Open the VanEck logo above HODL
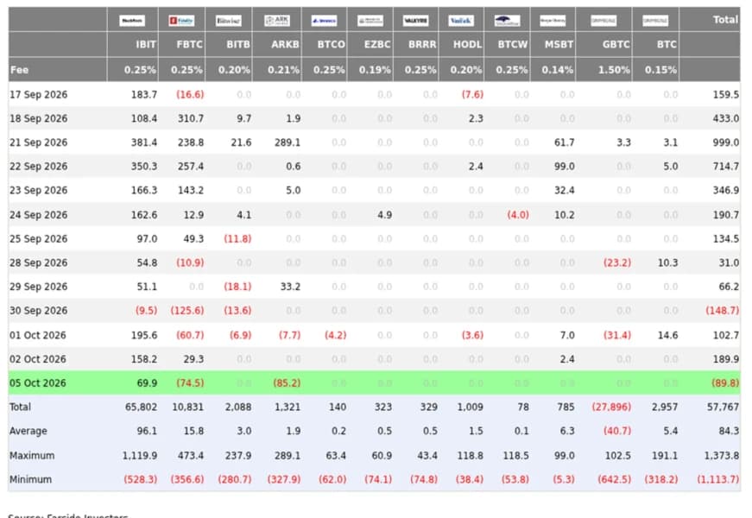This screenshot has width=752, height=518. [x=461, y=21]
